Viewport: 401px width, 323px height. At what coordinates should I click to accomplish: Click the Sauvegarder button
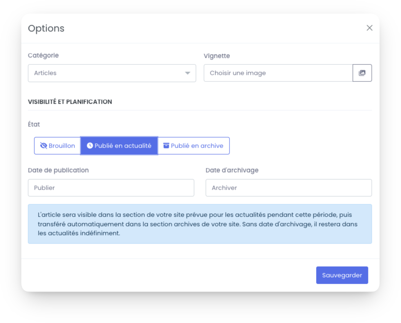pos(342,275)
